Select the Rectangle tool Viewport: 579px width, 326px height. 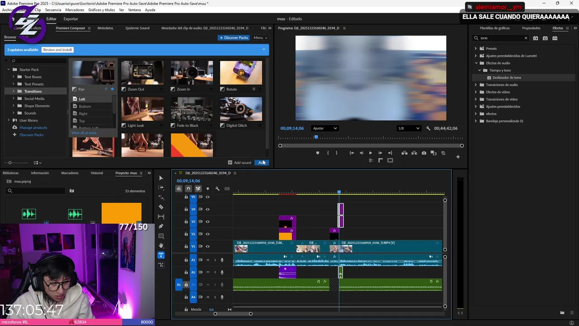tap(161, 236)
